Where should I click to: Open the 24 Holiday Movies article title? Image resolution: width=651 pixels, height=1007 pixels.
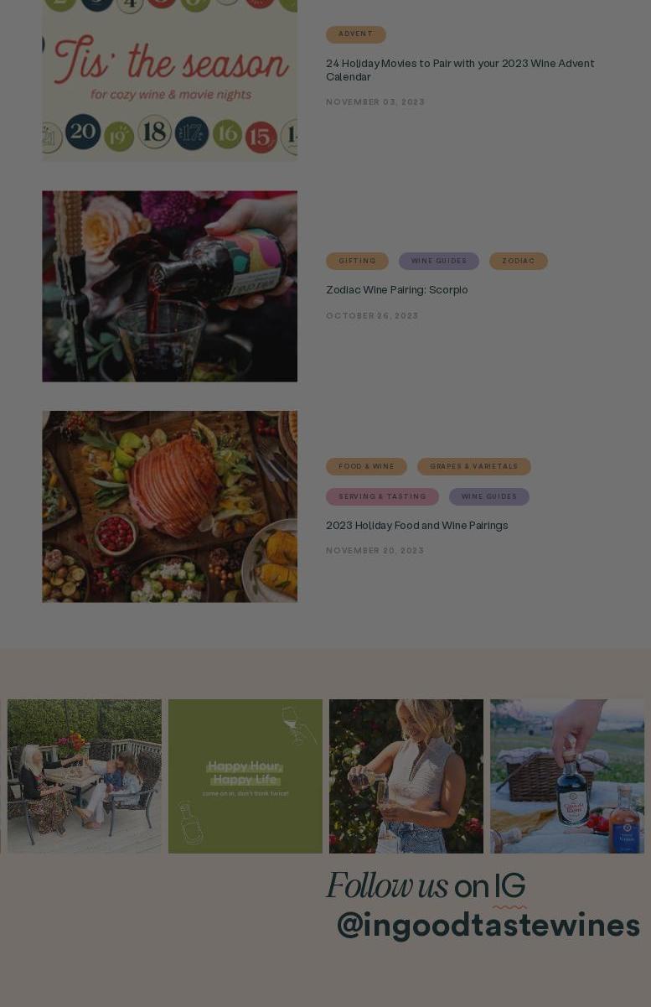(x=460, y=70)
